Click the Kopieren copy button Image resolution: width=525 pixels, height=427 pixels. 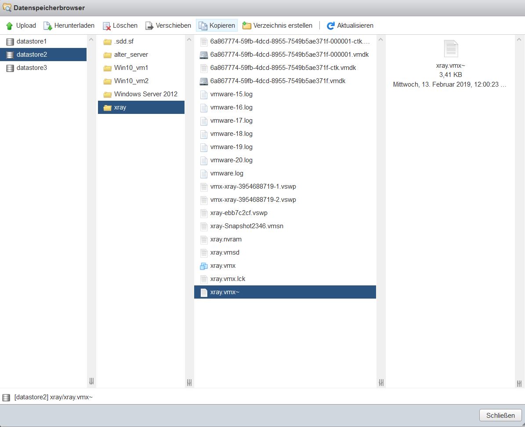click(217, 26)
